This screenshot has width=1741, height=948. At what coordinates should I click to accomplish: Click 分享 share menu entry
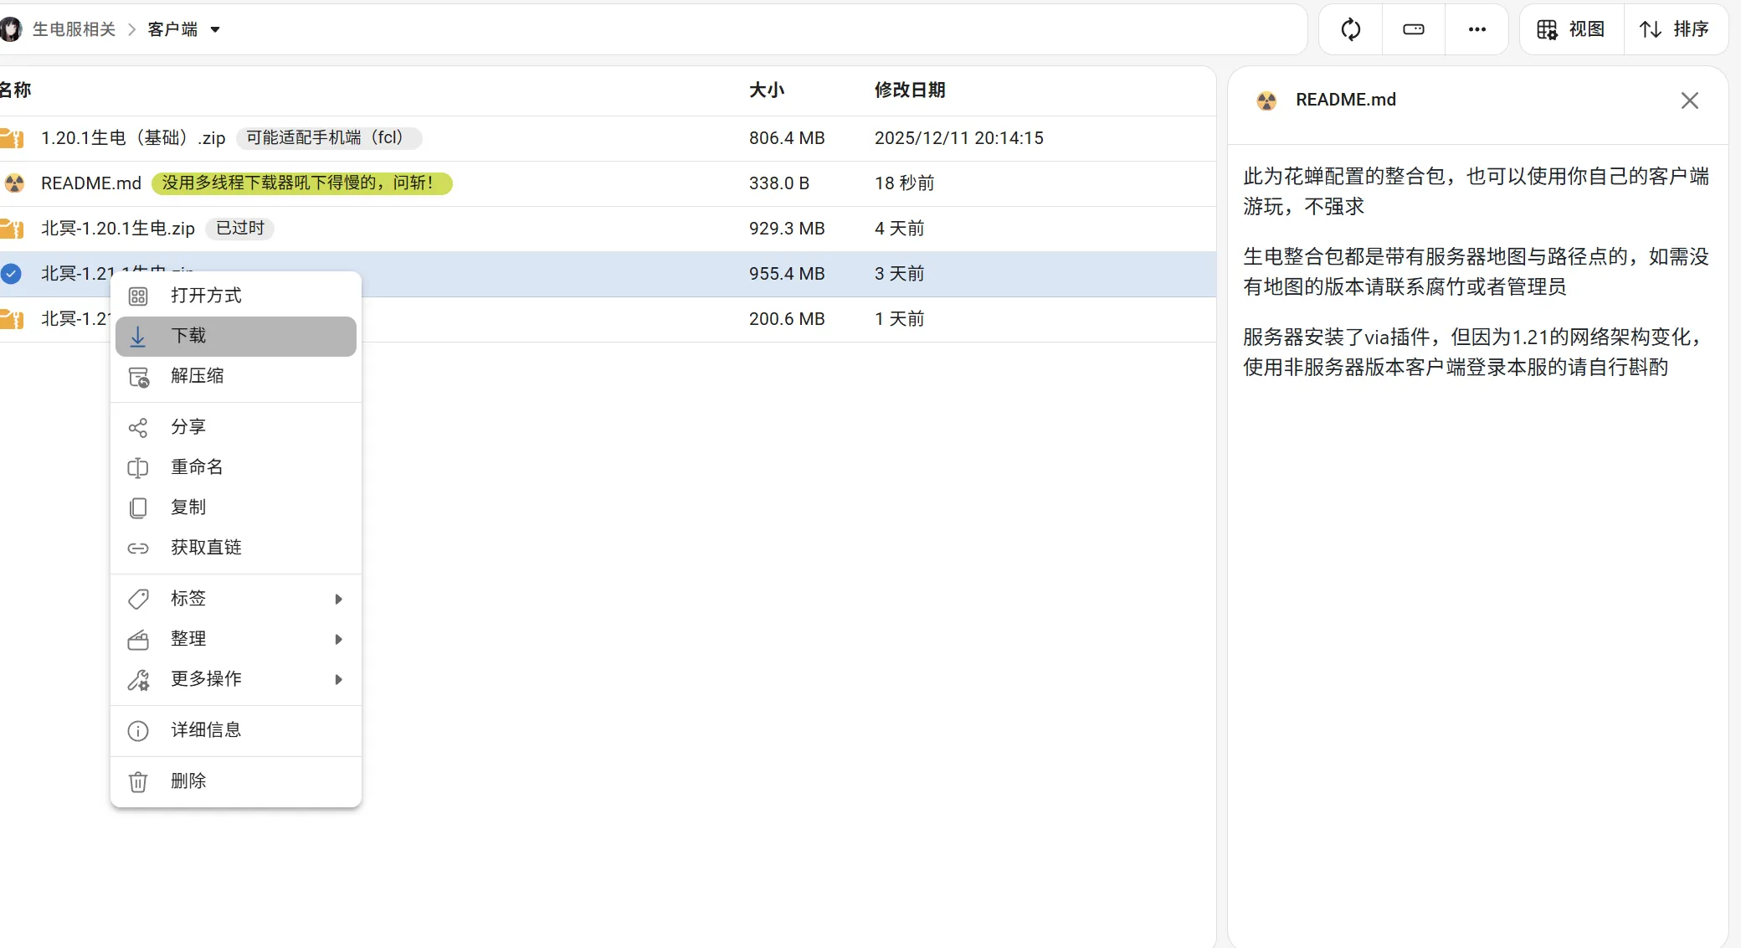pos(235,427)
